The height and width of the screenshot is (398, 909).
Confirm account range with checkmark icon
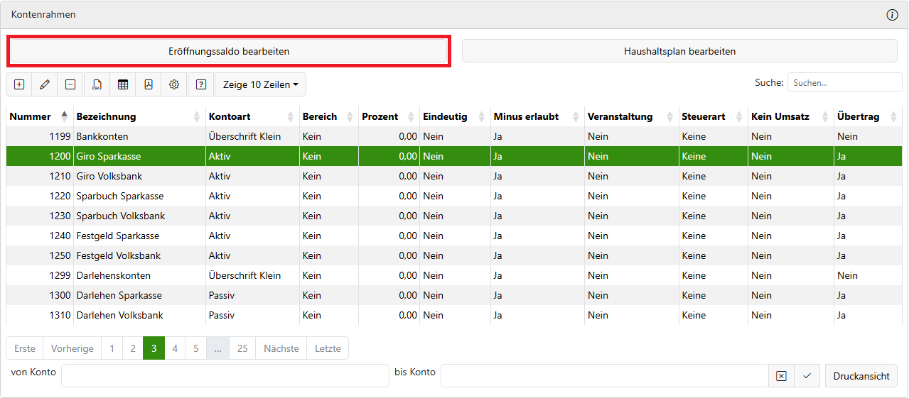point(807,376)
